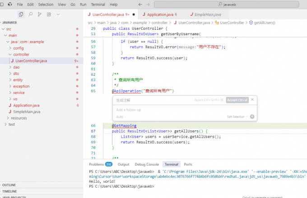Open the Auto model dropdown
The image size is (307, 198).
[121, 116]
